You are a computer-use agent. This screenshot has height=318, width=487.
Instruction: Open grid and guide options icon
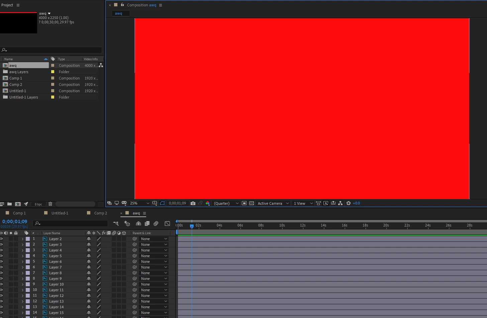(x=155, y=203)
